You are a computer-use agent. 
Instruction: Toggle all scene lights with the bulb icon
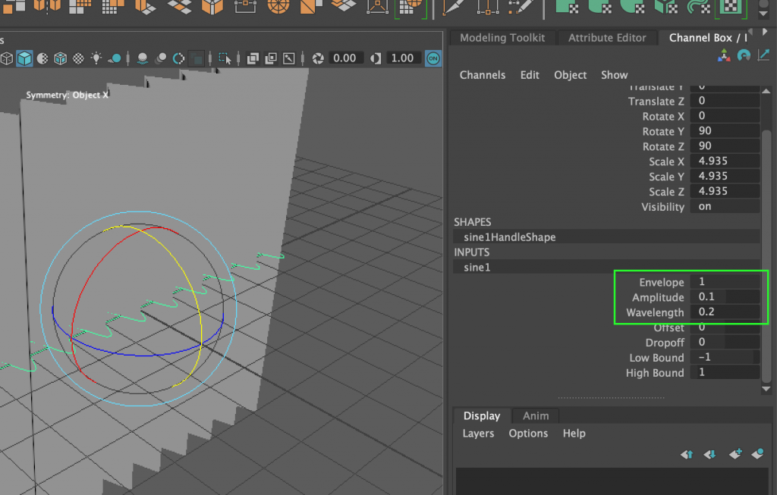[96, 58]
